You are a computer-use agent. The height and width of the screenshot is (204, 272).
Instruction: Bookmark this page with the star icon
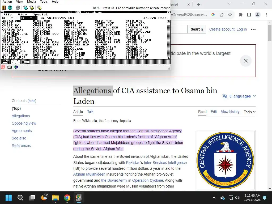point(230,15)
